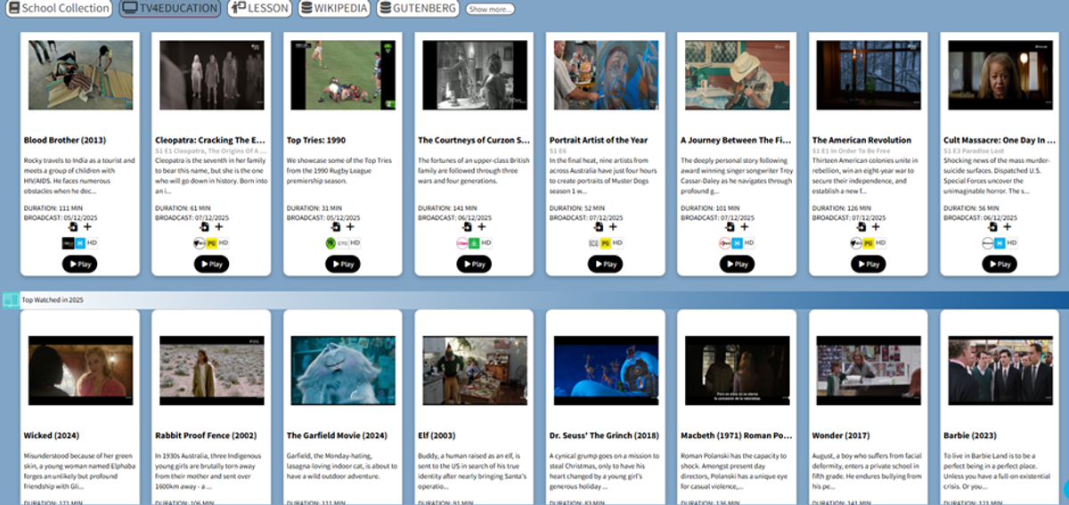
Task: Switch to the School Collection tab
Action: [x=58, y=9]
